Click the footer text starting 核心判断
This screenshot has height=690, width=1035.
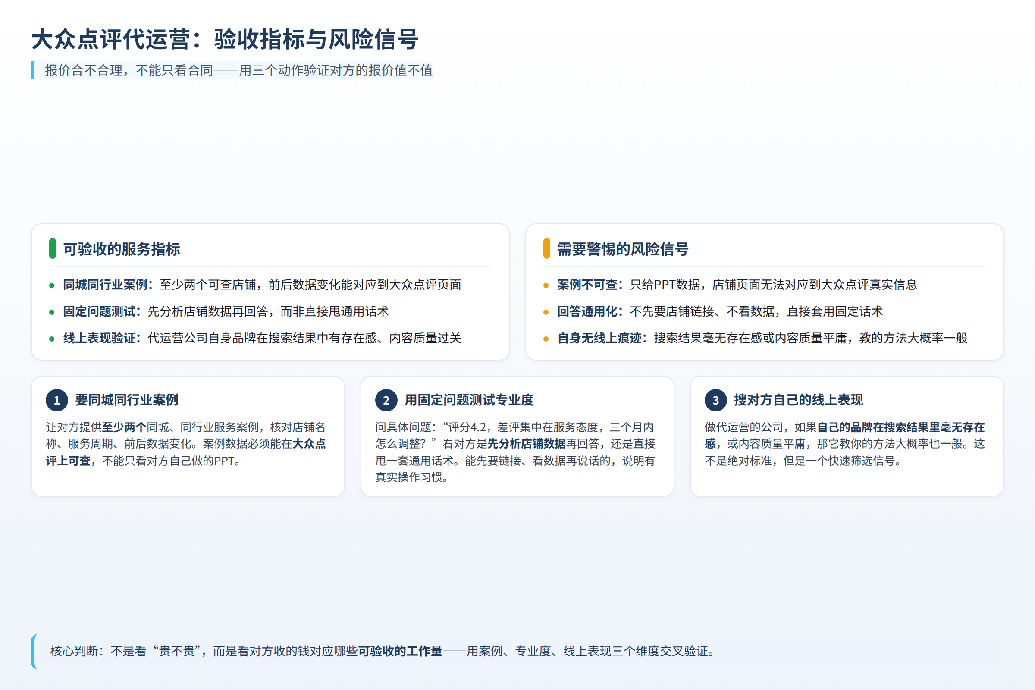pyautogui.click(x=384, y=651)
